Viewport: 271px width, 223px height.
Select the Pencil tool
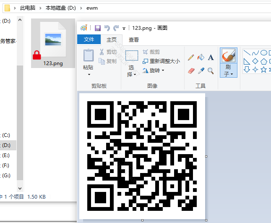191,58
